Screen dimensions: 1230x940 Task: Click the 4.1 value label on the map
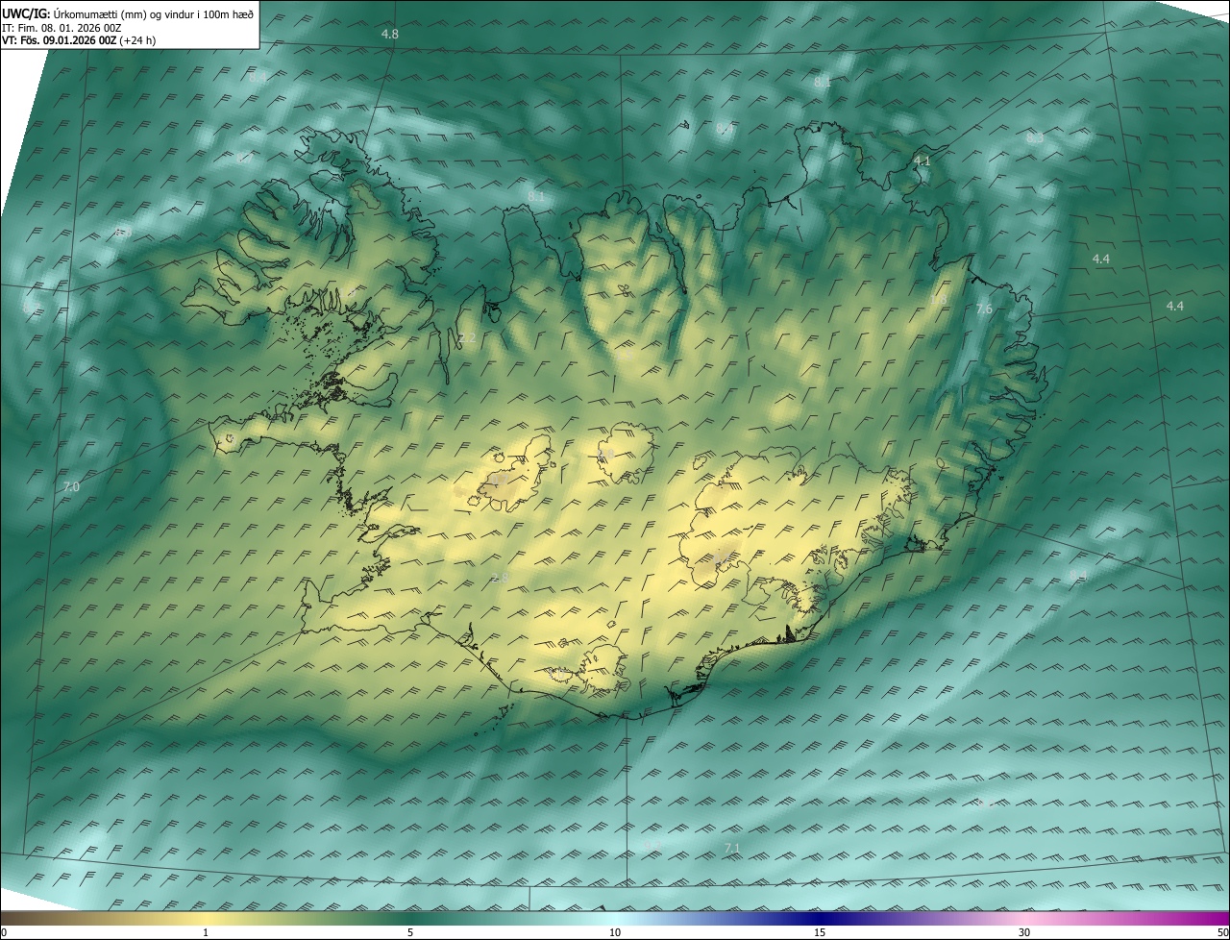(x=922, y=161)
